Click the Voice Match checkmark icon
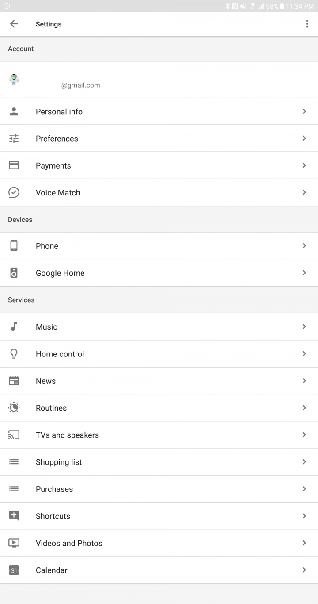318x604 pixels. click(x=14, y=192)
